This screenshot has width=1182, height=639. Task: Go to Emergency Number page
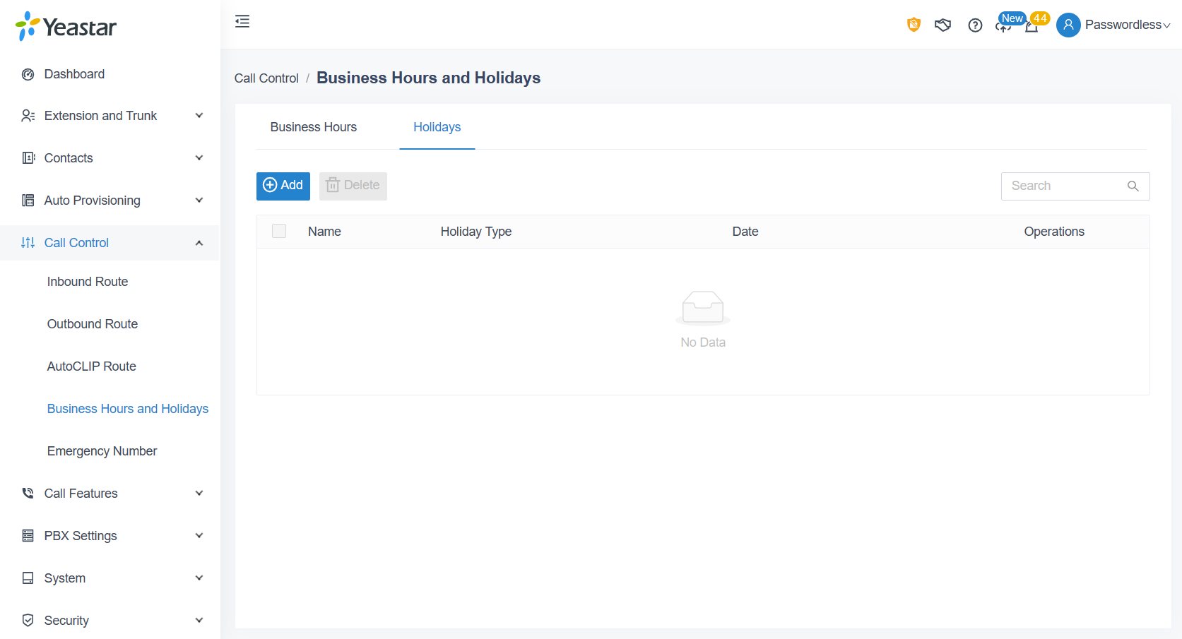[102, 451]
